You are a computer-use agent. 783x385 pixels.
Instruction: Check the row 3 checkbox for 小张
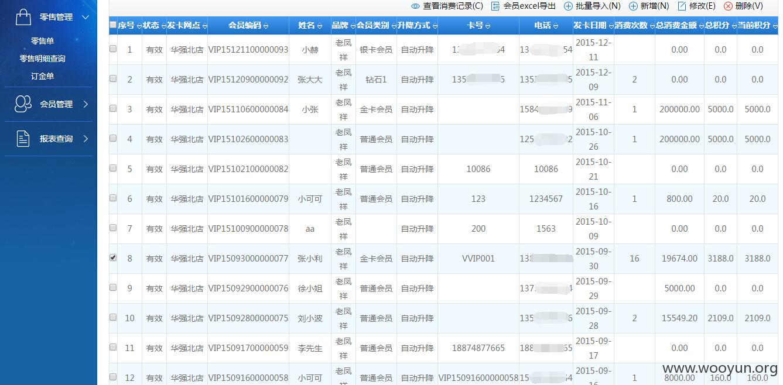(x=113, y=108)
